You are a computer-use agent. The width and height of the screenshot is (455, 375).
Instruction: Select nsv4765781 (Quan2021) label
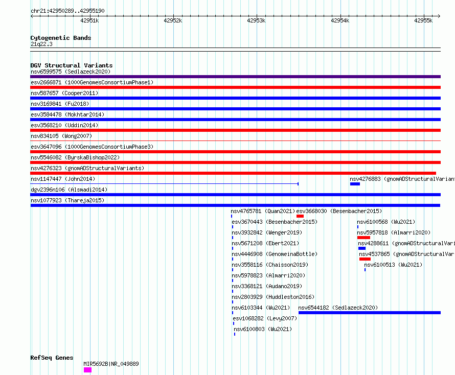click(263, 211)
